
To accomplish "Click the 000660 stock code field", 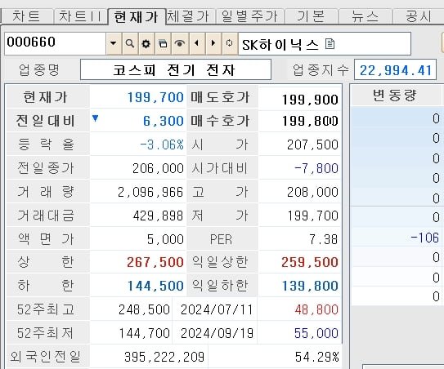I will [56, 43].
